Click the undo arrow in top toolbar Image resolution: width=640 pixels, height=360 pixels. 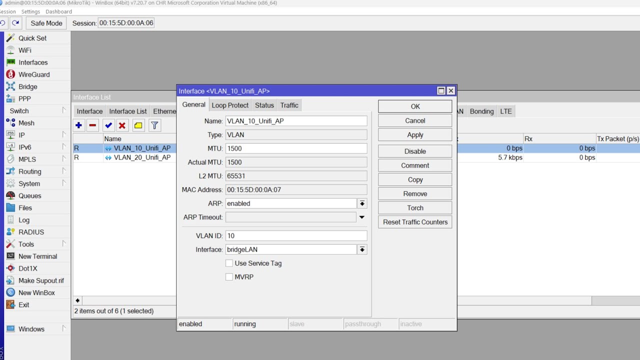(x=2, y=23)
